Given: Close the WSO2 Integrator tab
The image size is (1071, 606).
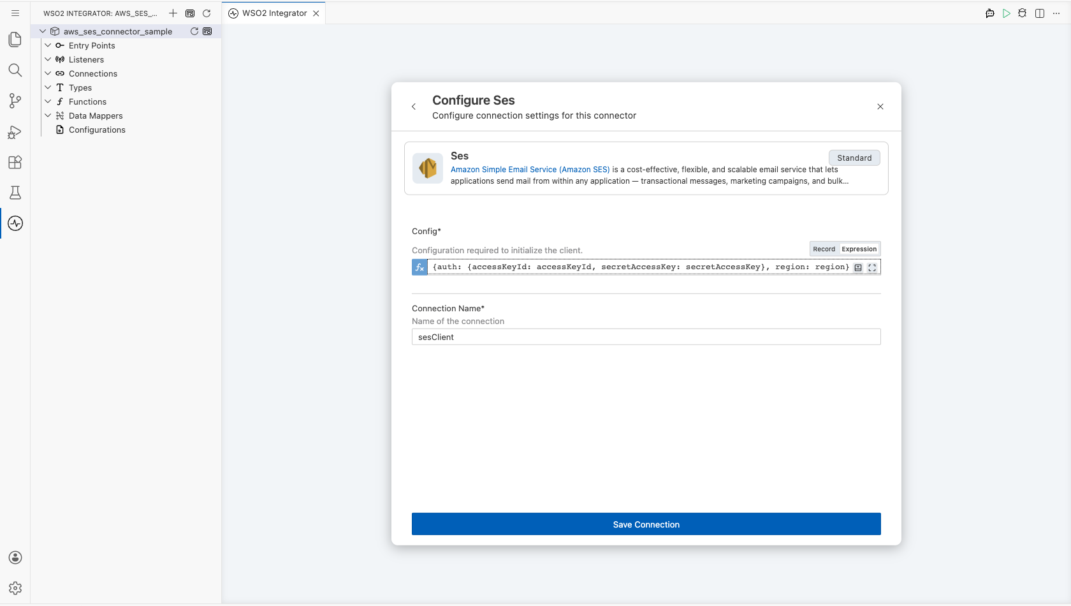Looking at the screenshot, I should click(316, 13).
